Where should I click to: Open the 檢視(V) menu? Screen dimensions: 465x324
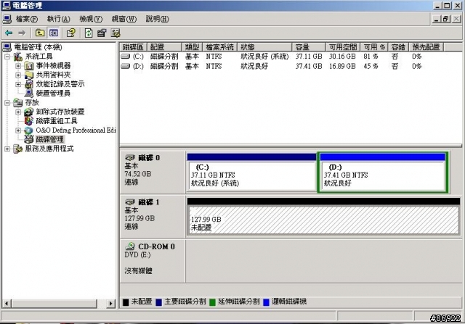pyautogui.click(x=91, y=20)
